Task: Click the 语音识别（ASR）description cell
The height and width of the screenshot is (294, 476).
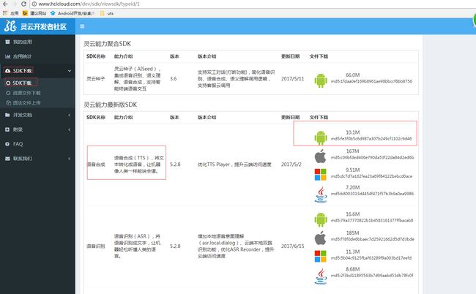Action: click(137, 246)
